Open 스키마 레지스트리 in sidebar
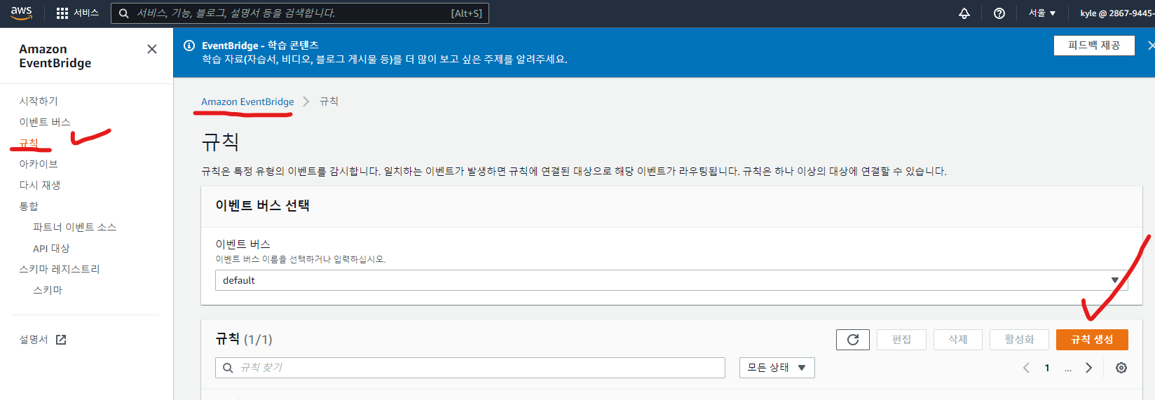Image resolution: width=1155 pixels, height=400 pixels. pos(60,269)
